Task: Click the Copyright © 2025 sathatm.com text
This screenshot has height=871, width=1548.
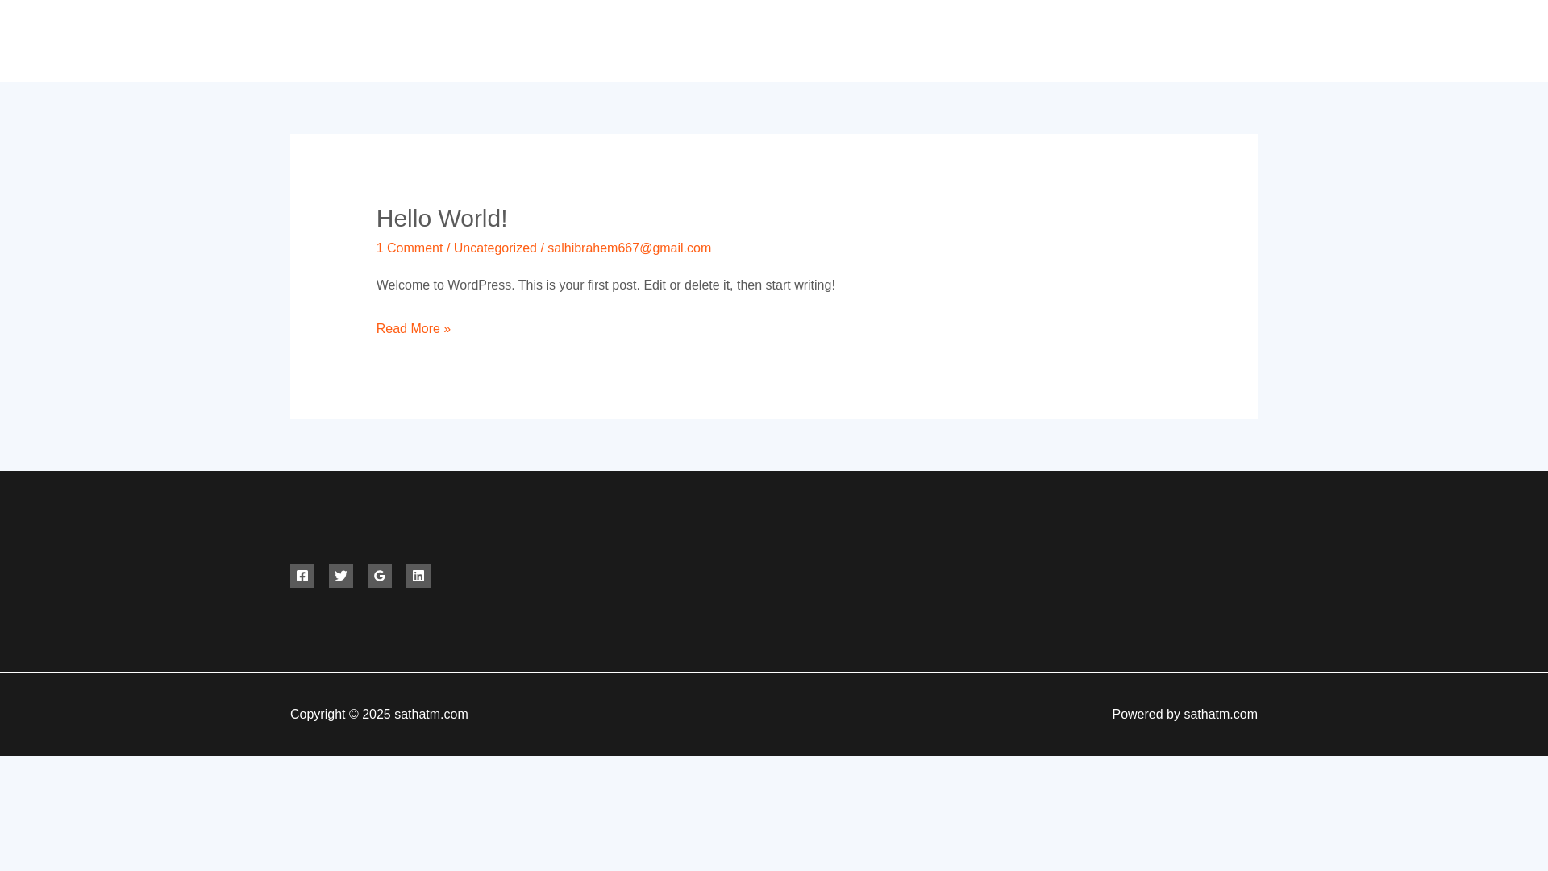Action: point(379,715)
